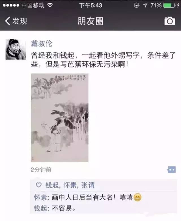Tap the Wi-Fi status icon
Viewport: 181px width, 221px height.
[50, 5]
